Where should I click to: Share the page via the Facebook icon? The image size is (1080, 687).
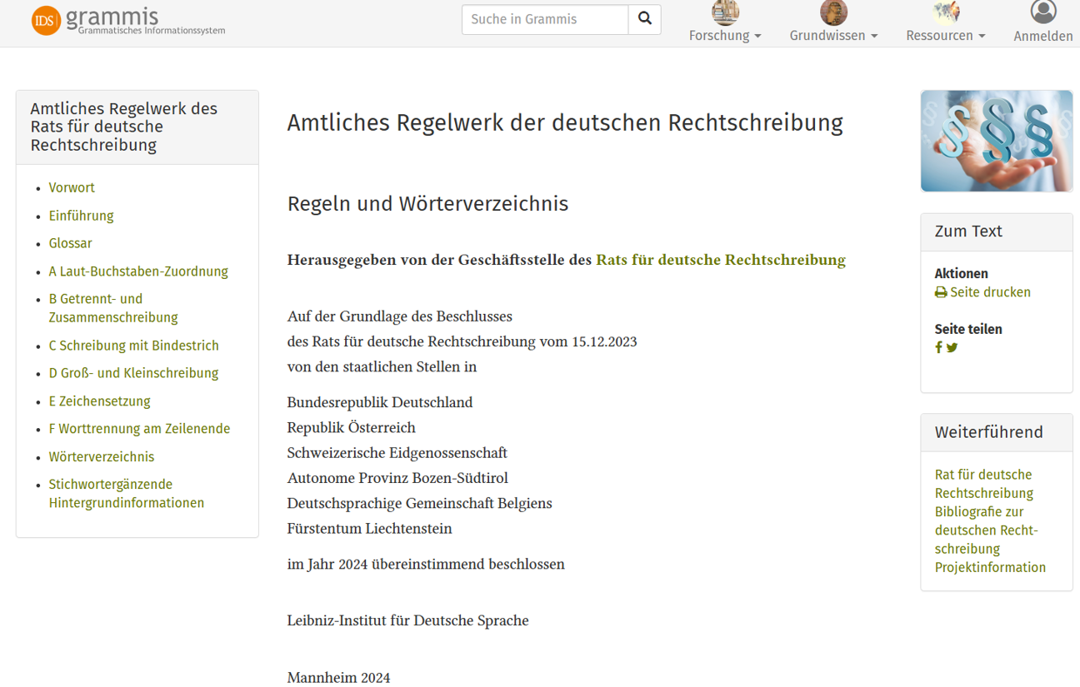click(x=937, y=347)
